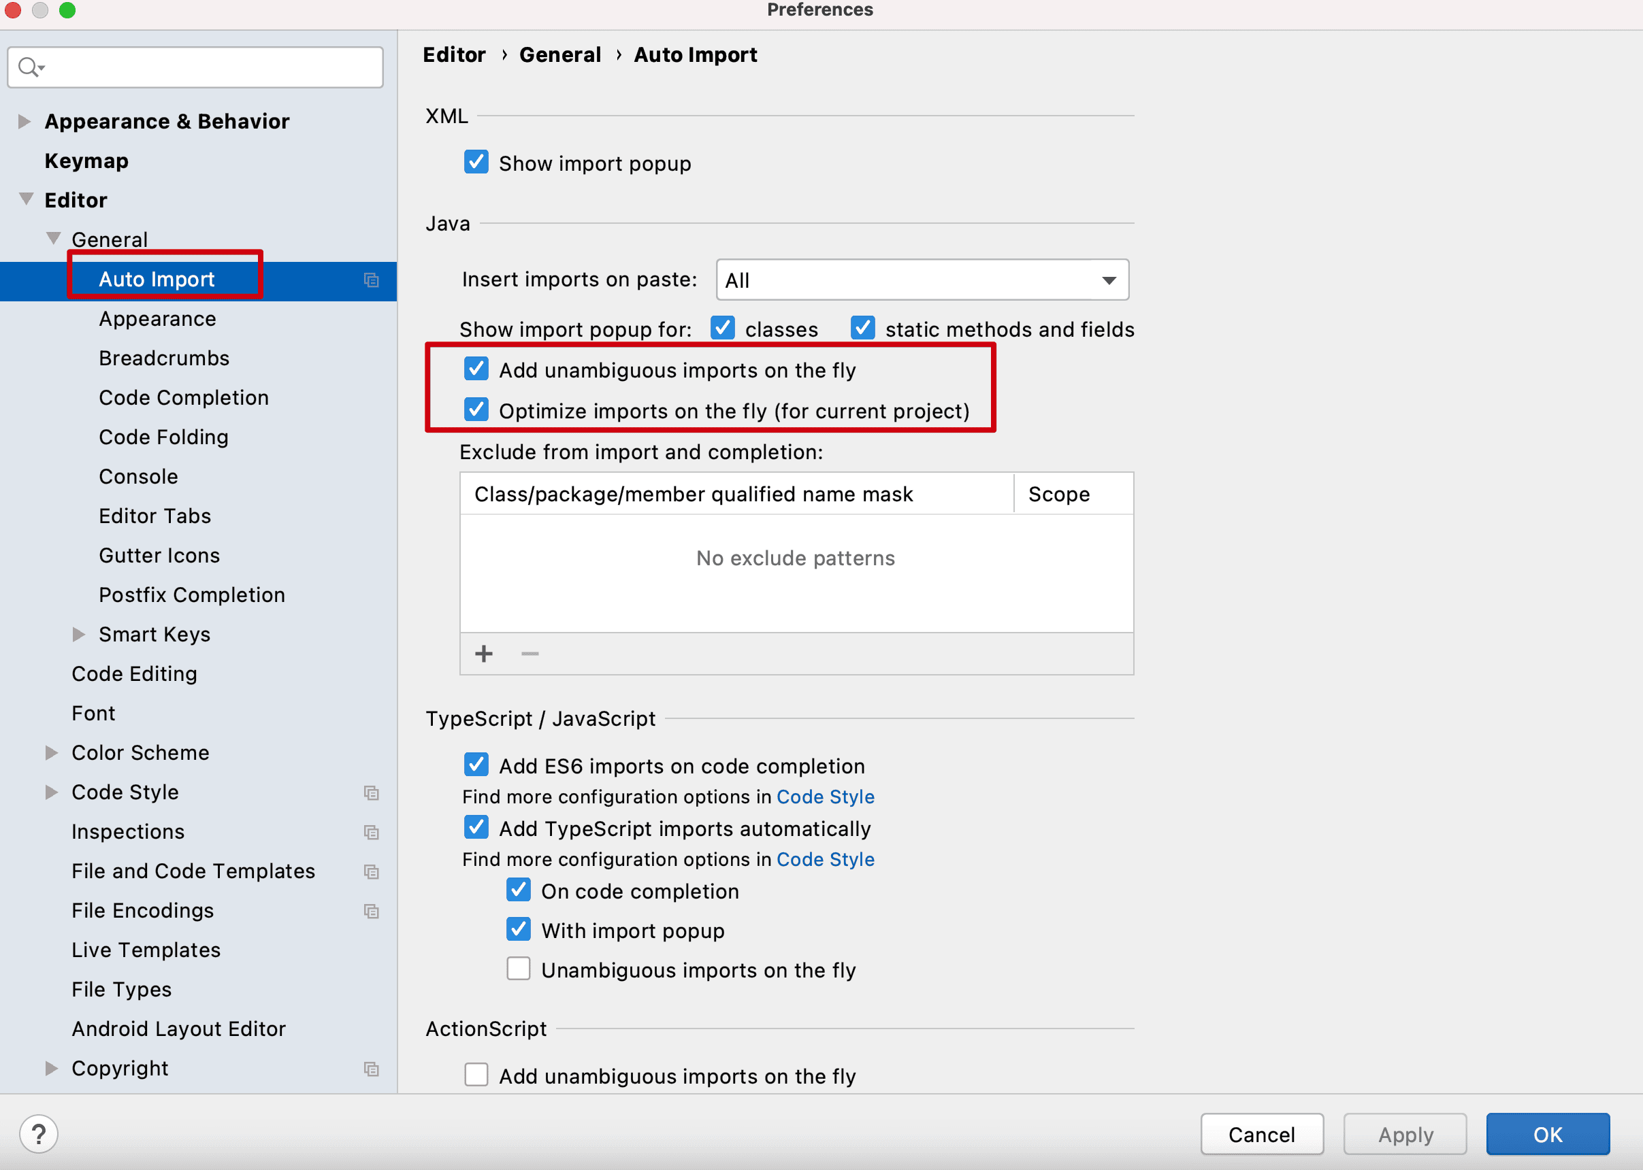
Task: Click the minus icon to remove exclude pattern
Action: point(530,654)
